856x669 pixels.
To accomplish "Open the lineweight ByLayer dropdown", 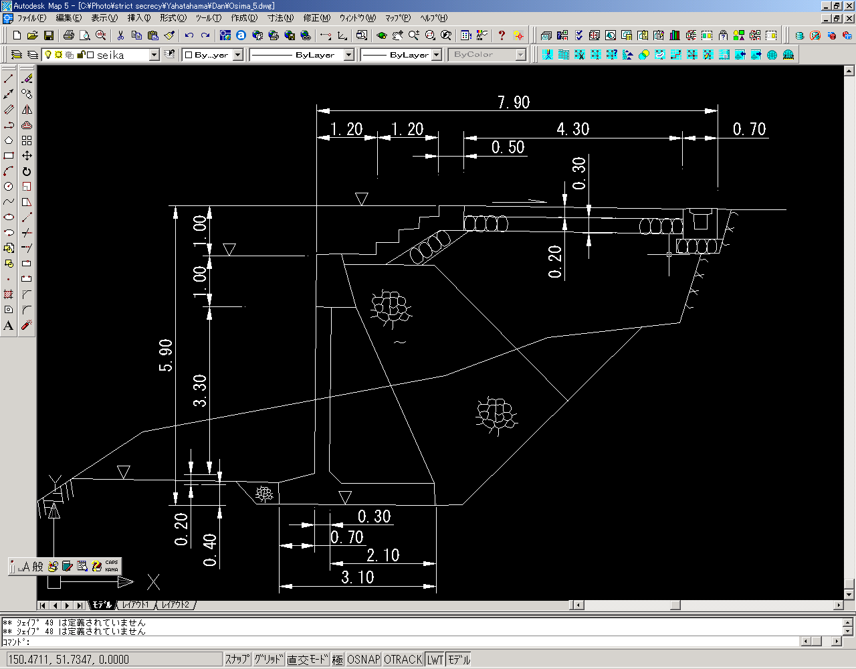I will click(x=437, y=55).
